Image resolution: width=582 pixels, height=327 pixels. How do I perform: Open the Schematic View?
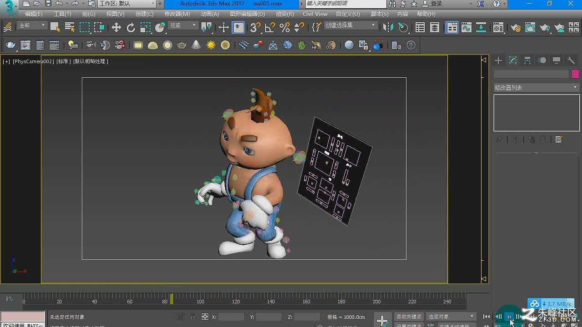481,27
